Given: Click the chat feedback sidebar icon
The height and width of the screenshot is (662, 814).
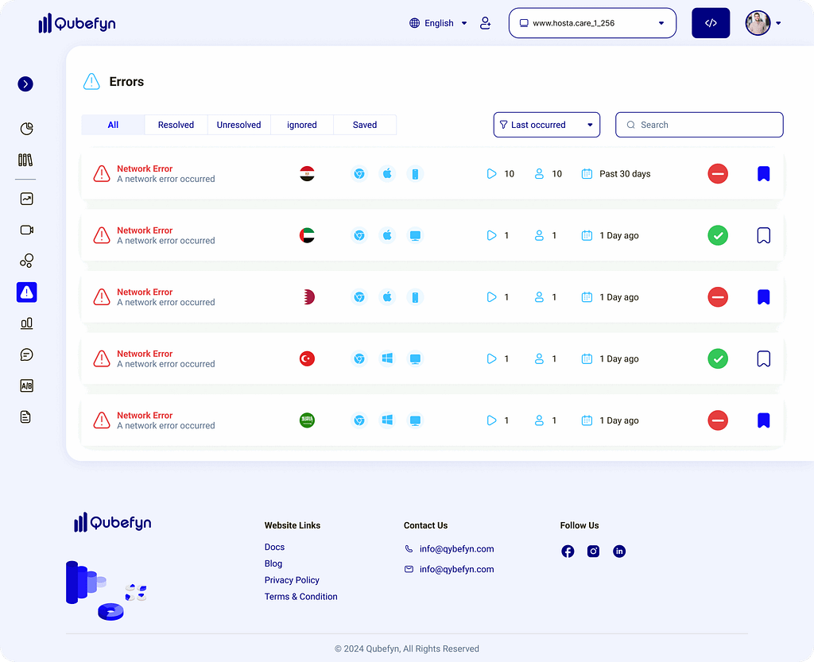Looking at the screenshot, I should [x=26, y=354].
